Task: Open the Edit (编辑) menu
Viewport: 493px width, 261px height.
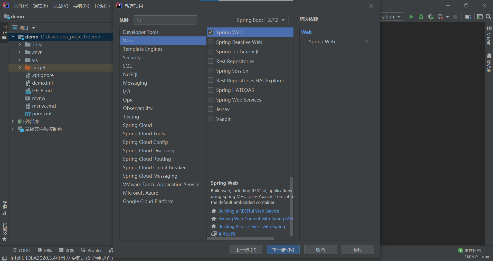Action: pyautogui.click(x=40, y=6)
